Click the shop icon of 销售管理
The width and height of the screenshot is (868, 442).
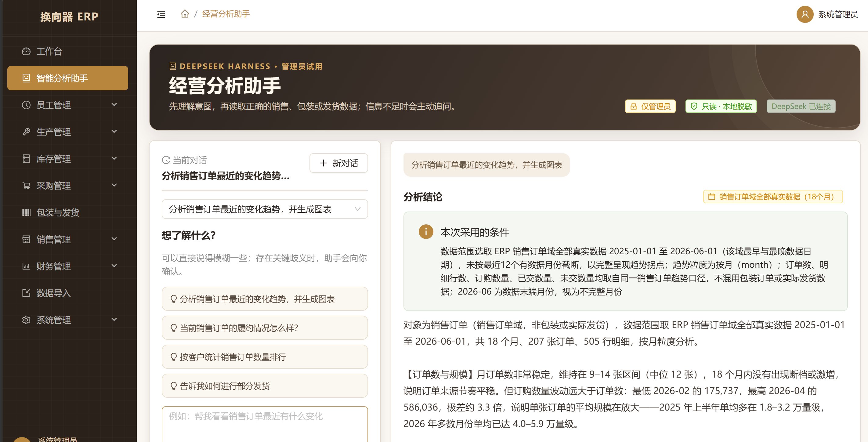(26, 239)
